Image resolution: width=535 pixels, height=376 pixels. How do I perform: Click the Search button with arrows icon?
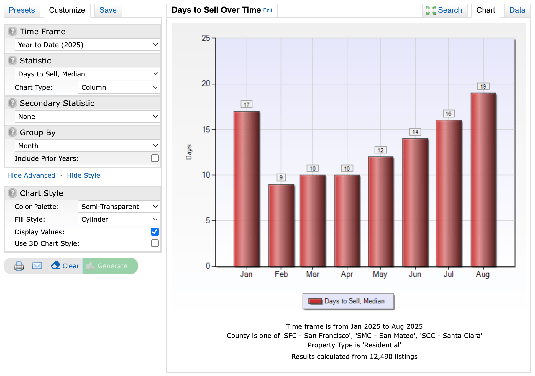pos(444,10)
